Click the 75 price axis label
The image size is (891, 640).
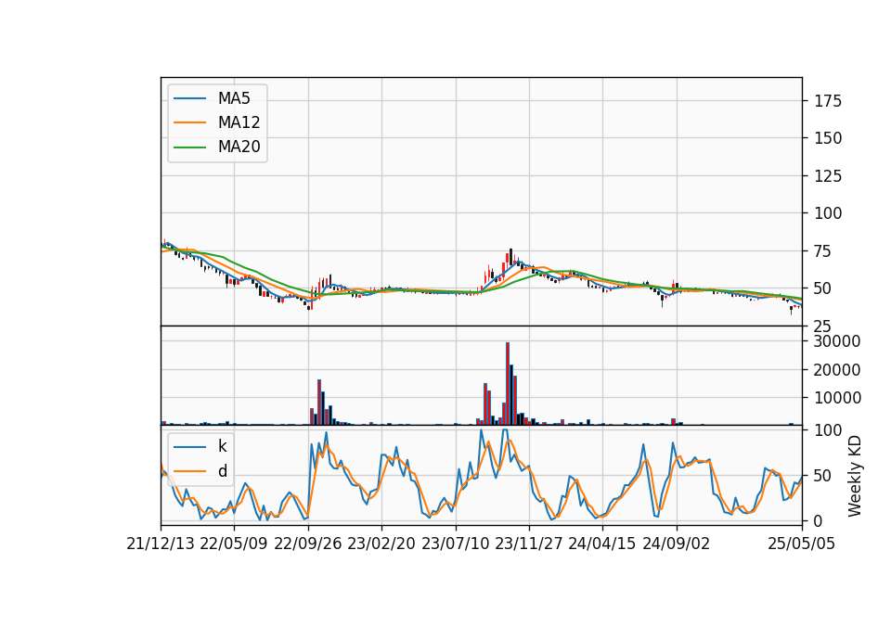823,251
